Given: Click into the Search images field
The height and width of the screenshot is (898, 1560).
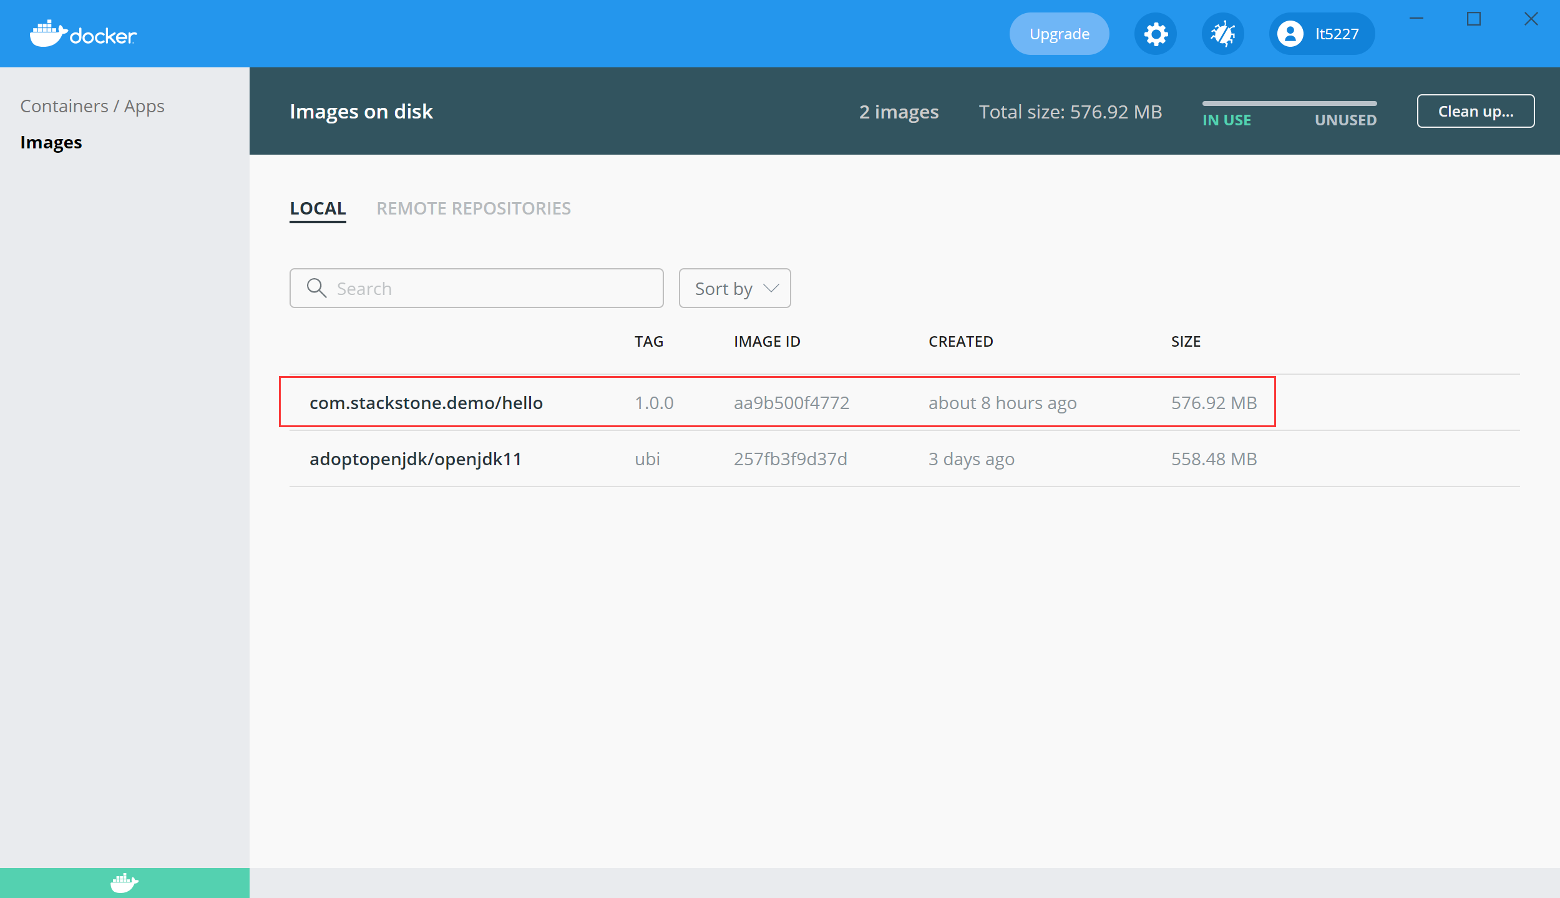Looking at the screenshot, I should click(x=493, y=288).
